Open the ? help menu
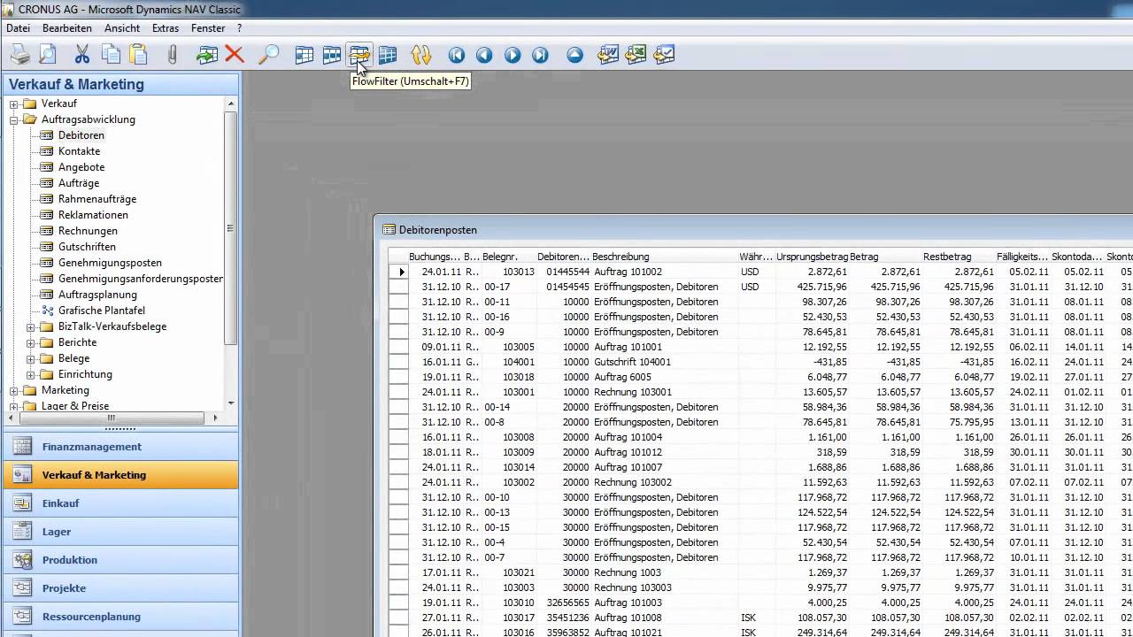 (x=239, y=28)
